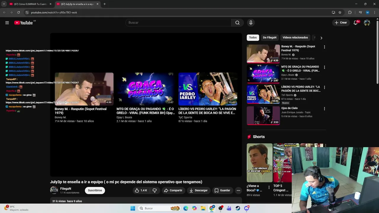Download the video with Descargar
This screenshot has width=379, height=213.
pyautogui.click(x=198, y=191)
